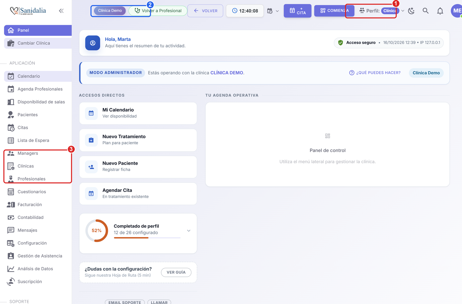Toggle dark mode moon icon

(411, 11)
